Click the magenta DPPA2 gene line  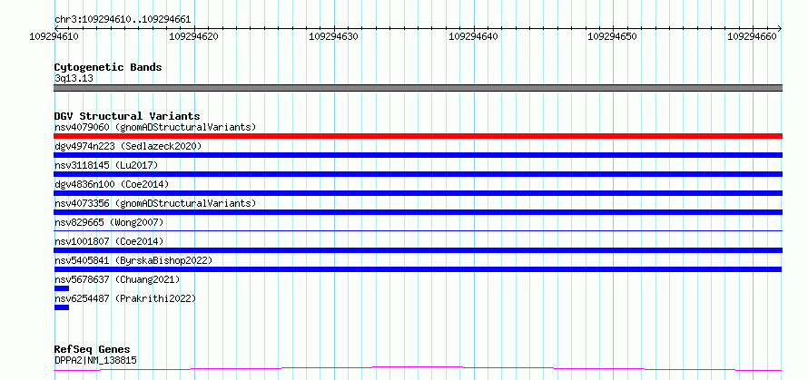tap(418, 368)
